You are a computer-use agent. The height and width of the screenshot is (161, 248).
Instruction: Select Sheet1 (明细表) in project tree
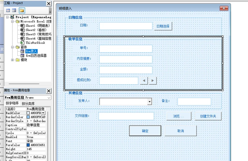point(38,26)
